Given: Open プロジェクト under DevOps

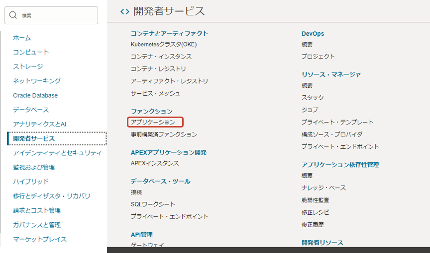Looking at the screenshot, I should point(318,57).
